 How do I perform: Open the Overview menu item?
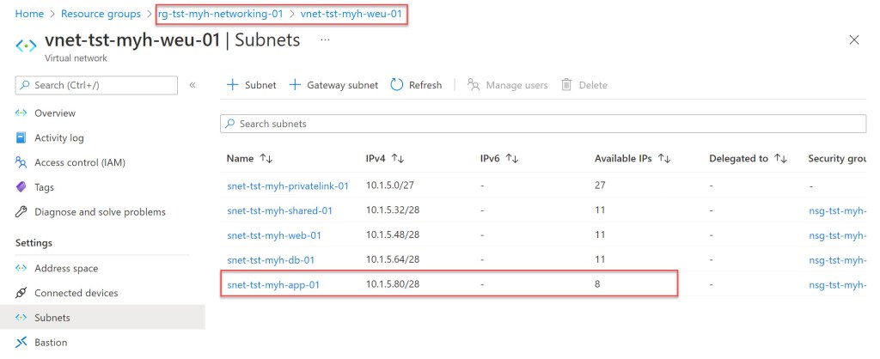click(55, 113)
